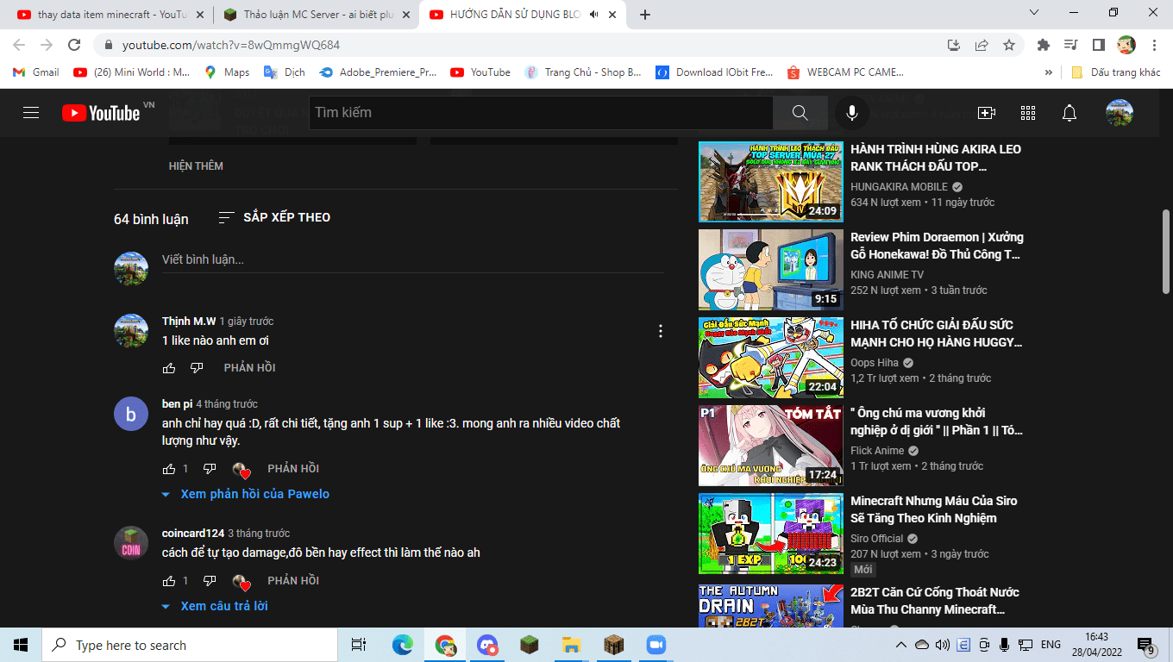
Task: Open the ENG input language selector
Action: pos(1051,645)
